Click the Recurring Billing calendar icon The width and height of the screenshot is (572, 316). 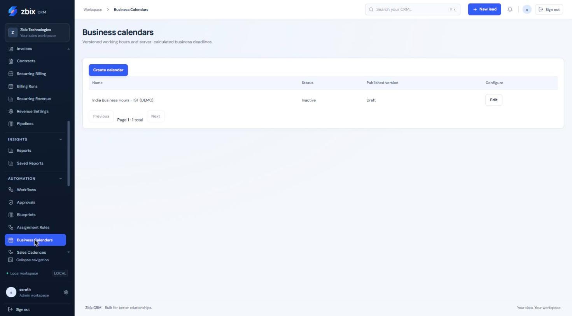[x=11, y=74]
